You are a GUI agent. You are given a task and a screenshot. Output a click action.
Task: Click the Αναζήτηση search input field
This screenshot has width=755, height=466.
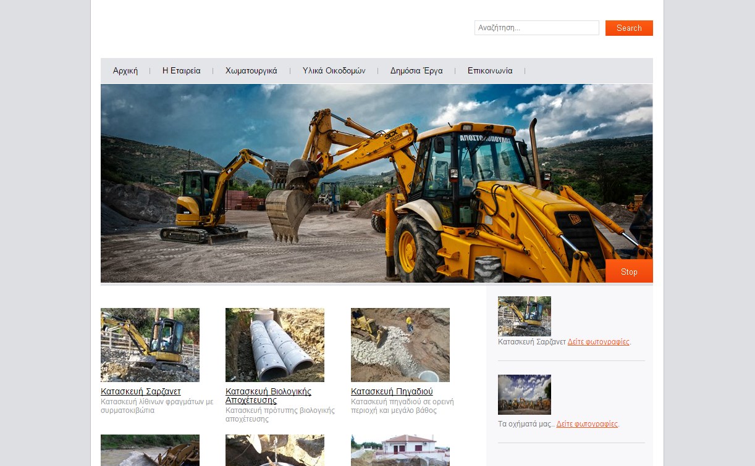point(536,28)
